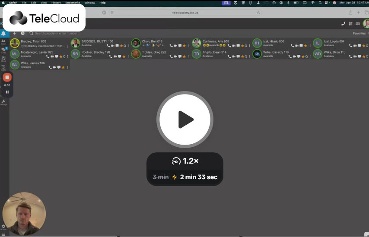Toggle the favorite star for Roofner, Bradley 128
The image size is (369, 237).
124,57
